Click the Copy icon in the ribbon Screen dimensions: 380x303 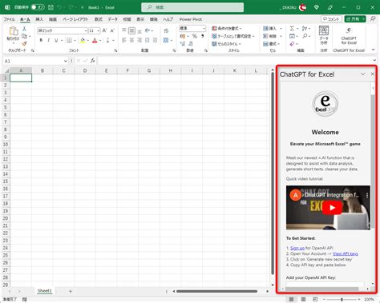coord(24,36)
